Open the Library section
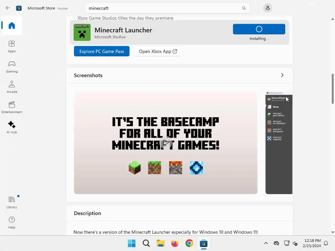 tap(12, 202)
